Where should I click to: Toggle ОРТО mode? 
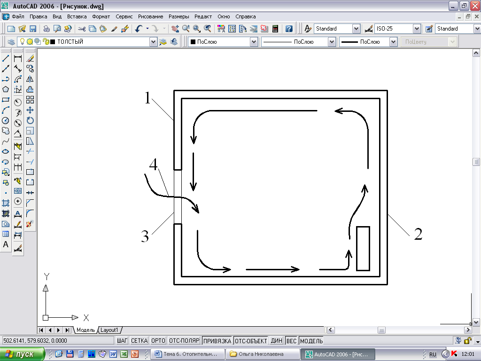pos(158,341)
